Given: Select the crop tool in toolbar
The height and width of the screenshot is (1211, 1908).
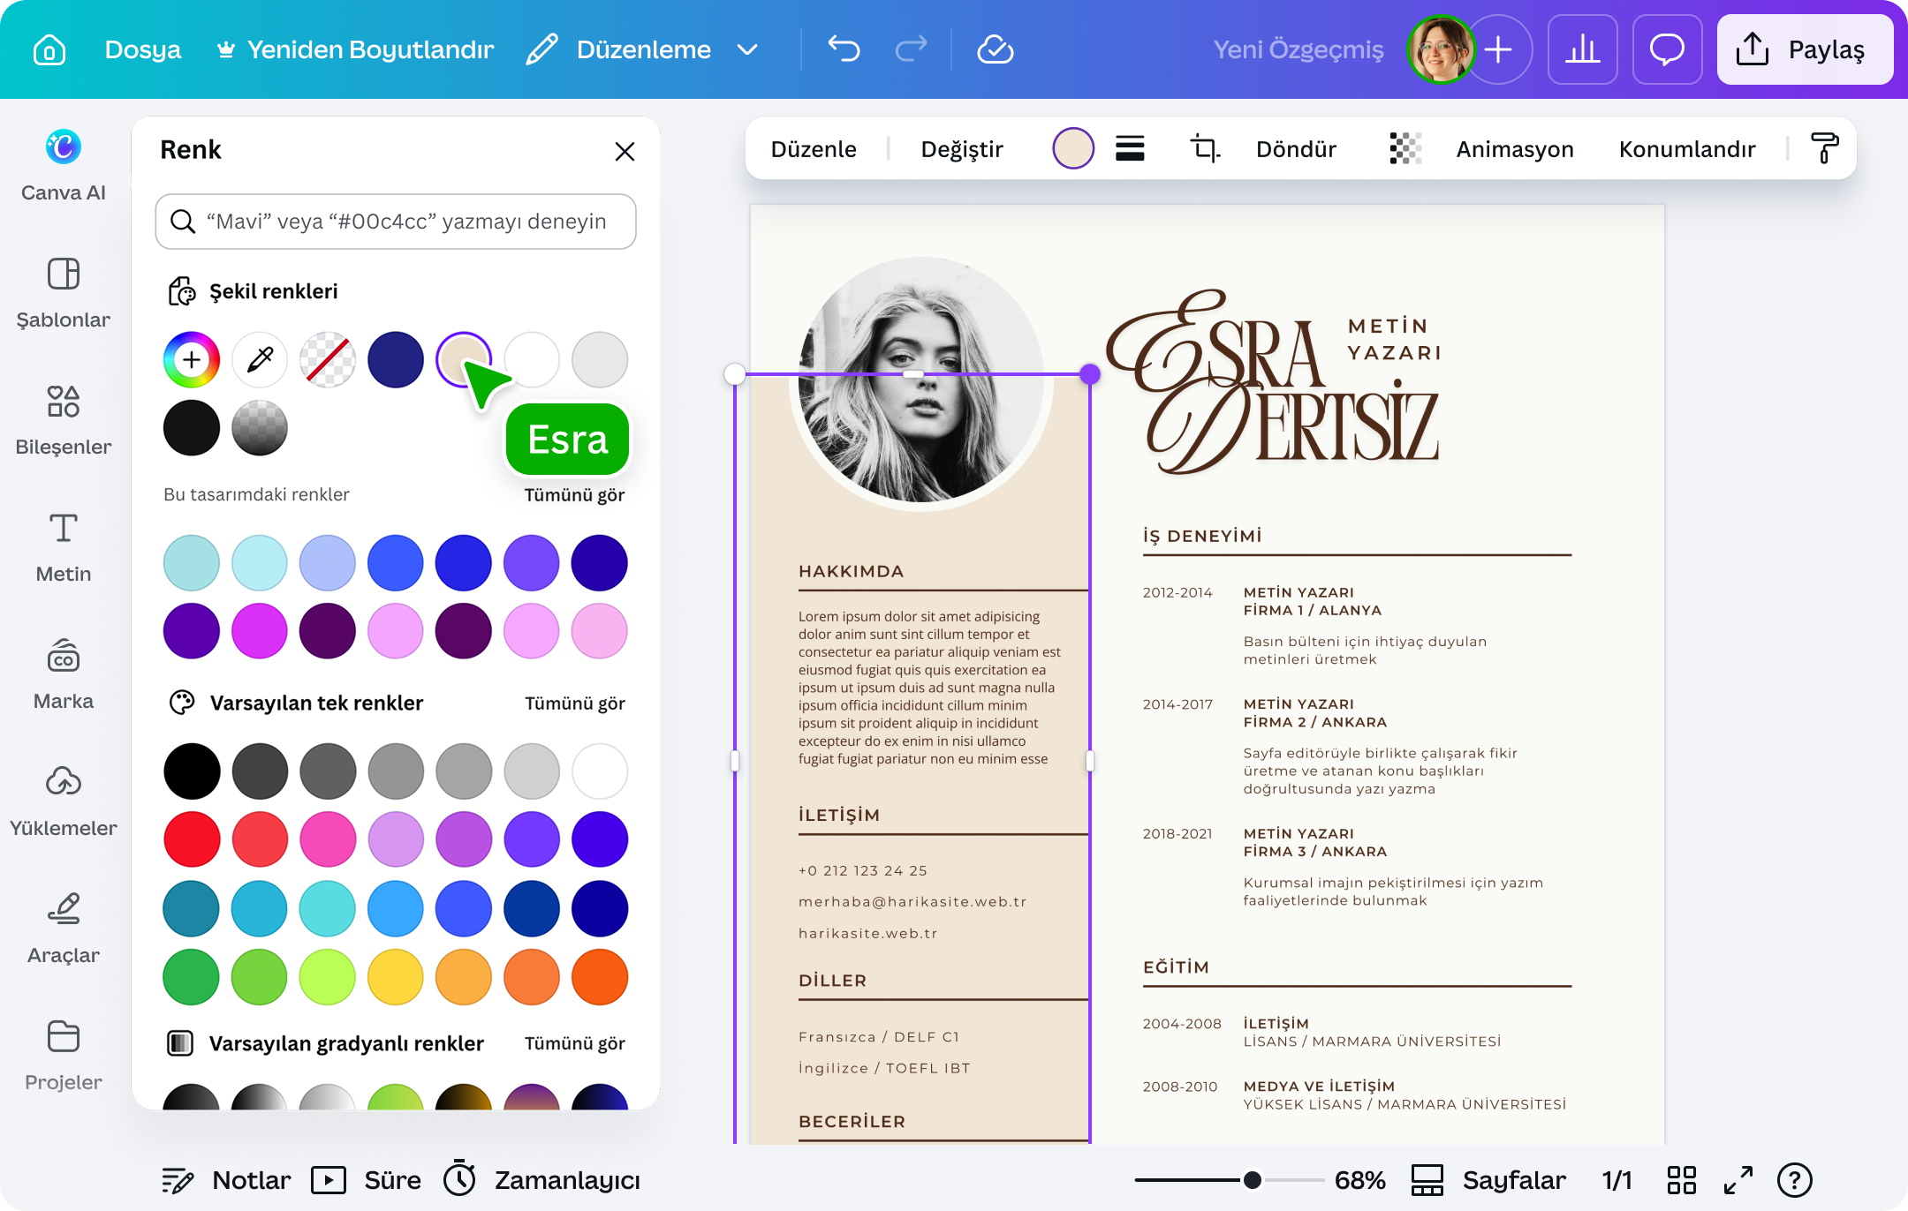Looking at the screenshot, I should pyautogui.click(x=1205, y=148).
